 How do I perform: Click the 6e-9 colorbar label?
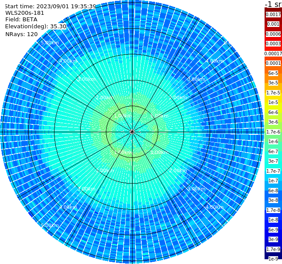pyautogui.click(x=273, y=230)
